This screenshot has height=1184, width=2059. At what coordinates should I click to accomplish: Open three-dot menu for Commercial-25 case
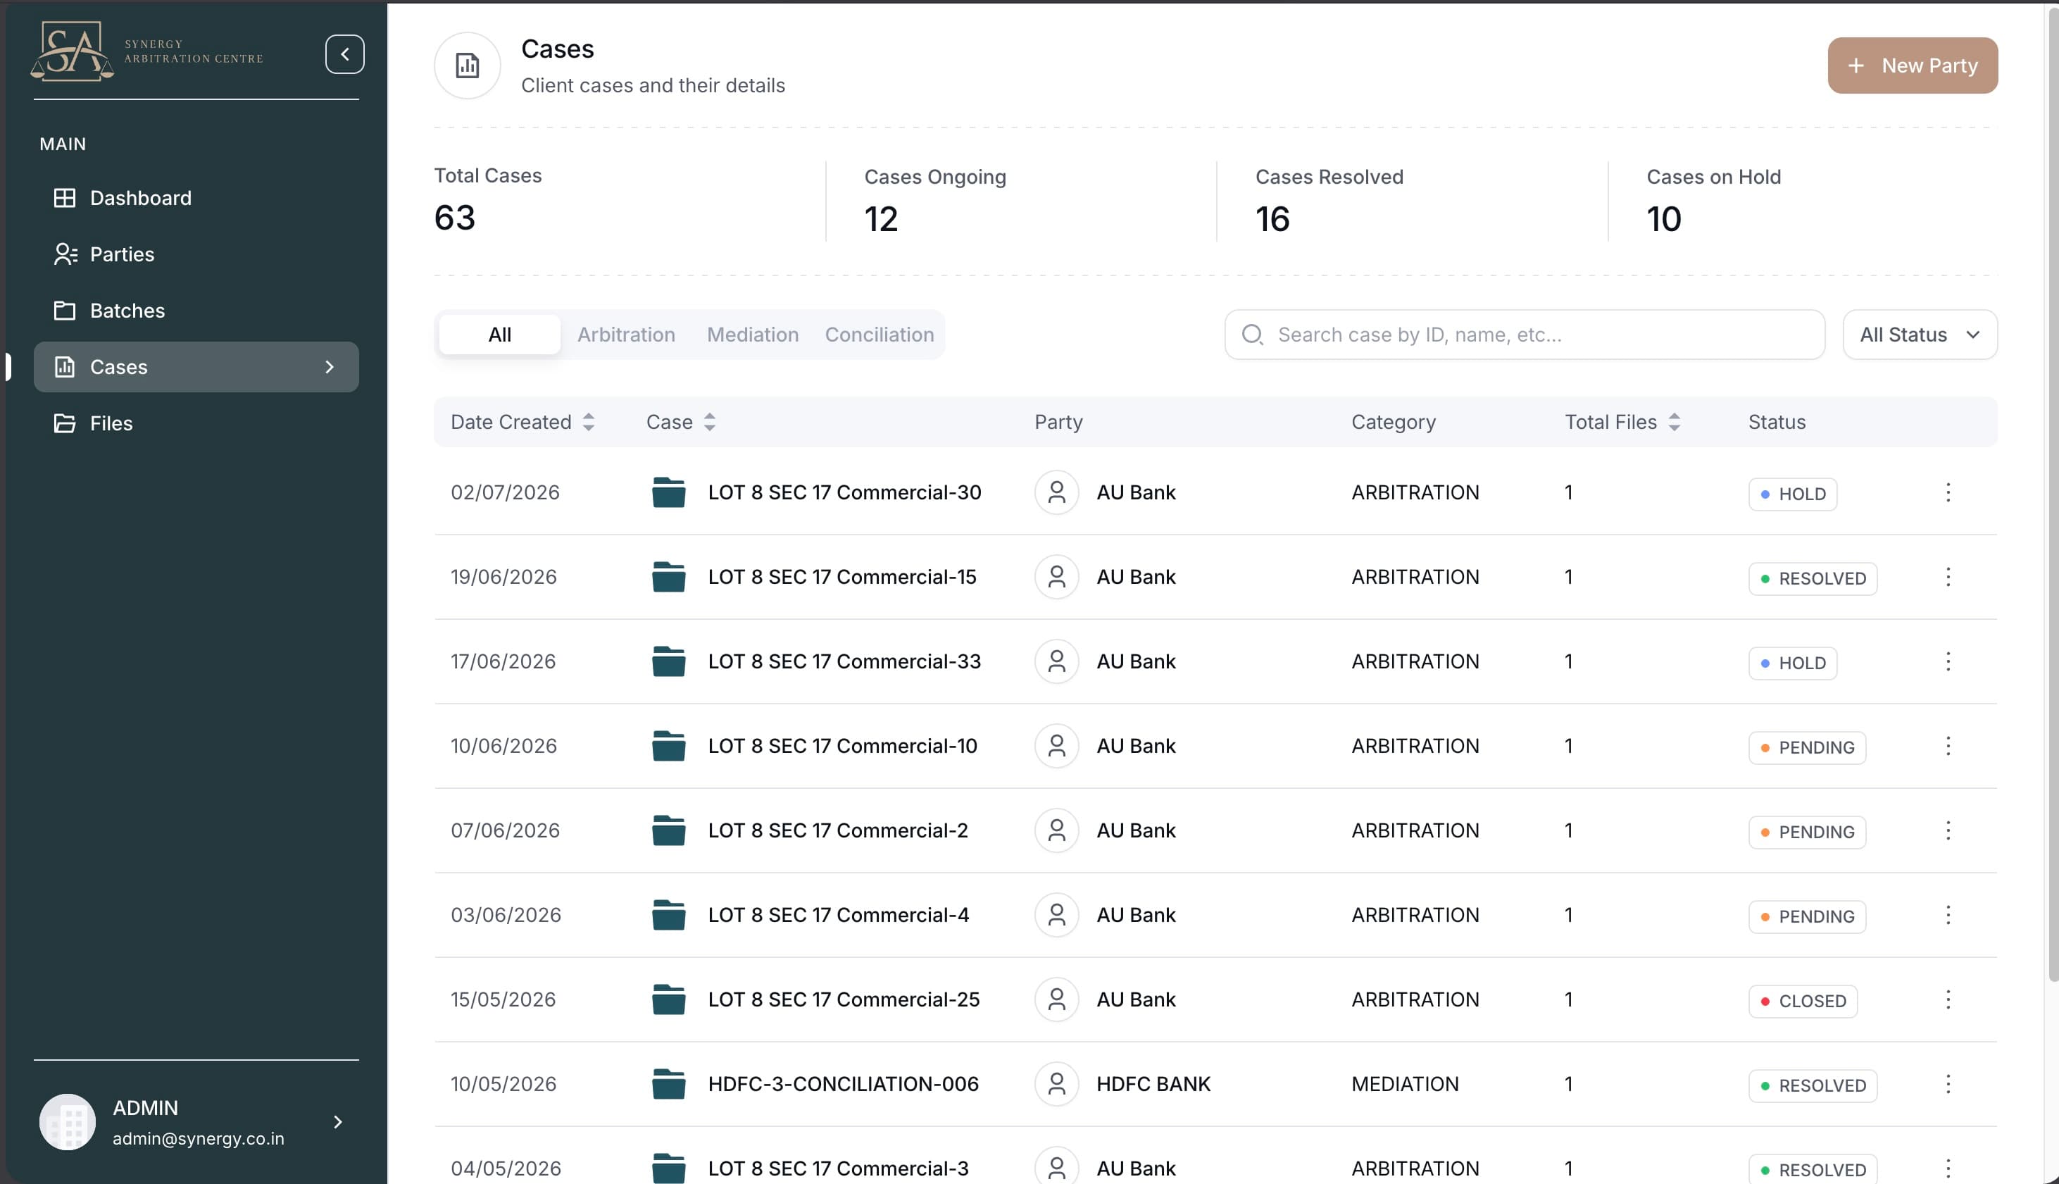pyautogui.click(x=1948, y=999)
